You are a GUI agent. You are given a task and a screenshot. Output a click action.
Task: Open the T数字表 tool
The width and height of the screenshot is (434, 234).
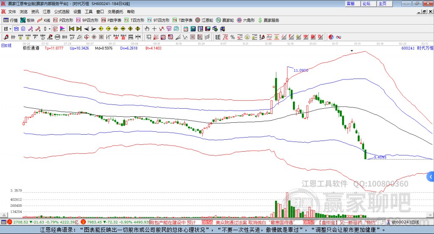point(182,20)
